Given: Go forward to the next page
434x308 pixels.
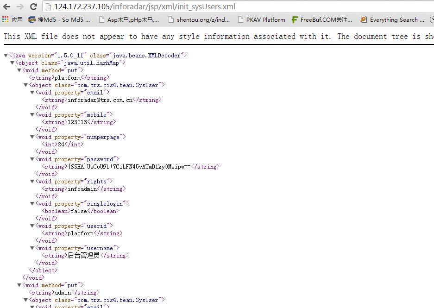Looking at the screenshot, I should coord(20,6).
